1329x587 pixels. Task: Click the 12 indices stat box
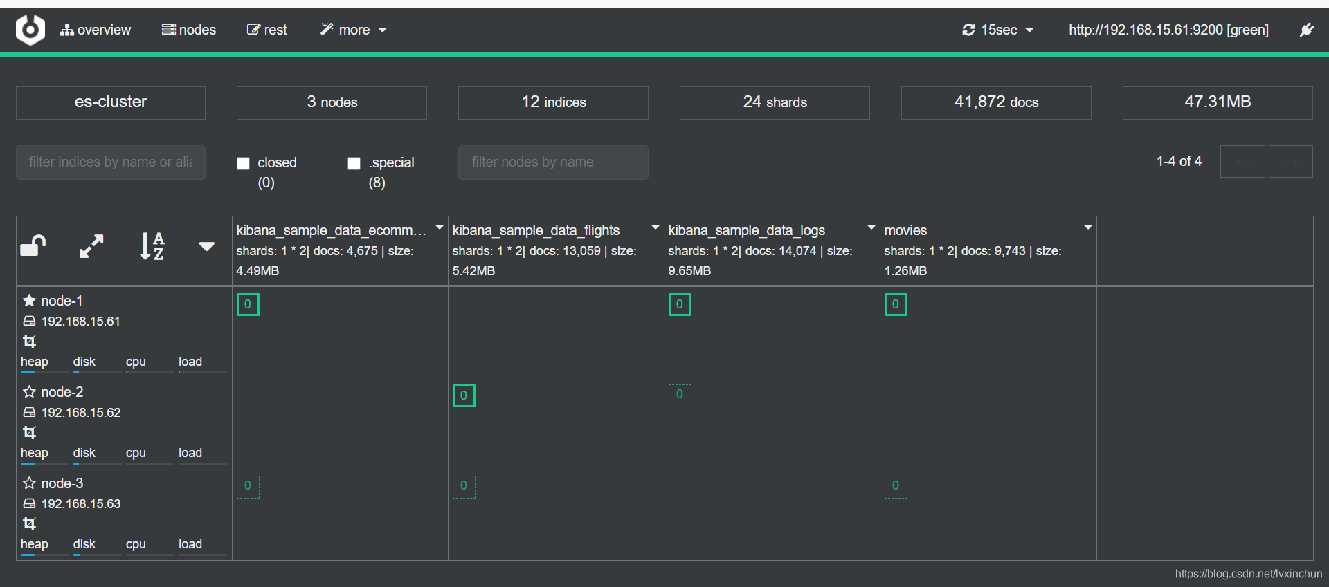tap(553, 102)
